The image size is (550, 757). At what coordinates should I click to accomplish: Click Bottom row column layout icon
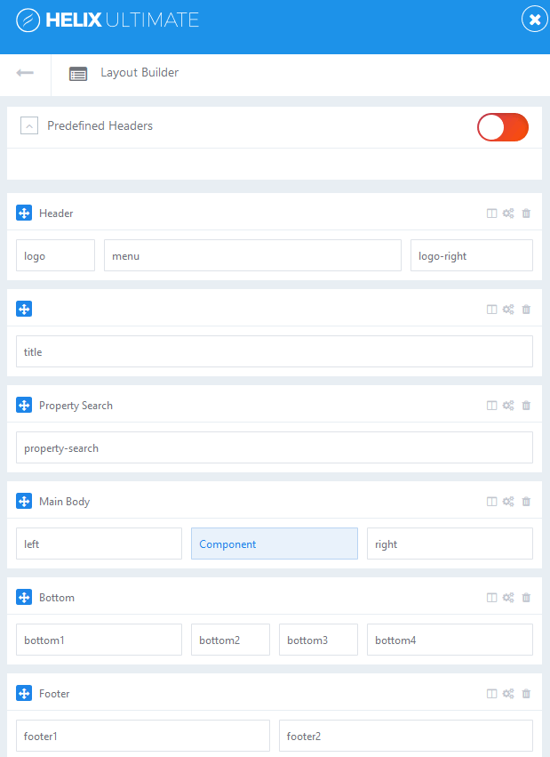point(491,598)
